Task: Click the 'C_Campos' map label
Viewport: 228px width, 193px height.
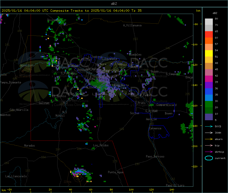Action: 172,74
